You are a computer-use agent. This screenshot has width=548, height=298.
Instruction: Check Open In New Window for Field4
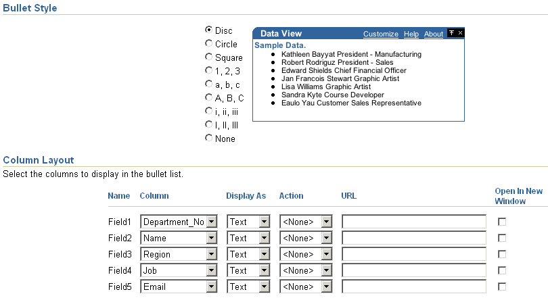[502, 270]
